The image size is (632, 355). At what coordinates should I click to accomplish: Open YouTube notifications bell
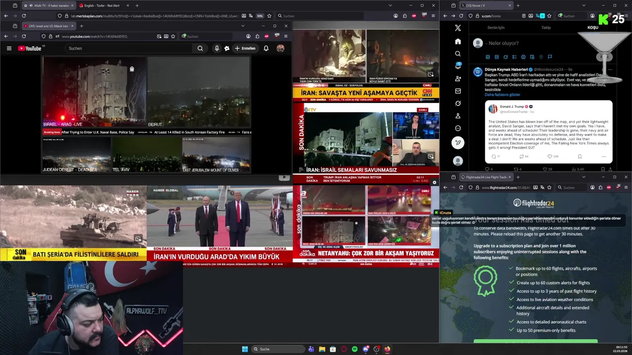click(x=266, y=48)
